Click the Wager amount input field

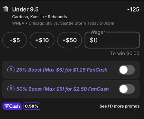point(112,40)
